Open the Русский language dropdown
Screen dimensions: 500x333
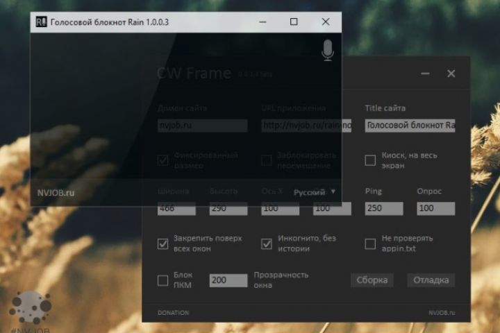[x=315, y=192]
